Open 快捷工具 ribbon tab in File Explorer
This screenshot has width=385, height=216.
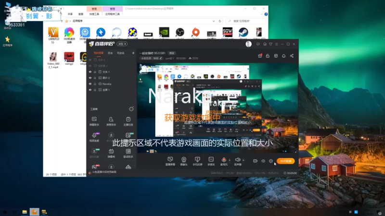(x=94, y=14)
